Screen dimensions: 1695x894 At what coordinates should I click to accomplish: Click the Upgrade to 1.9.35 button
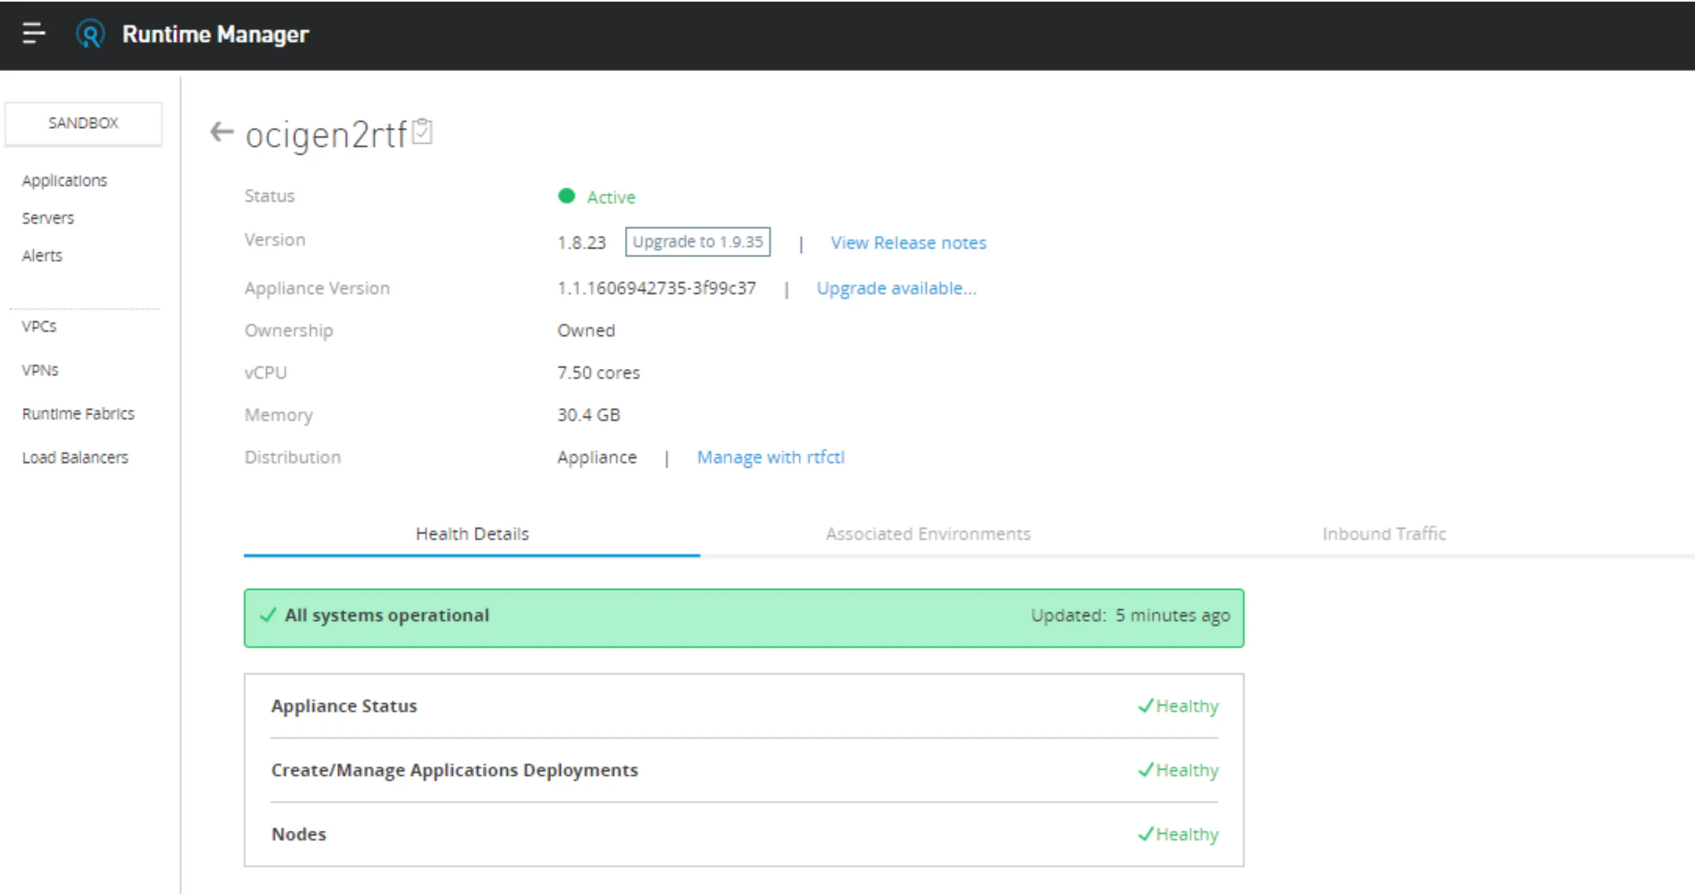coord(698,242)
